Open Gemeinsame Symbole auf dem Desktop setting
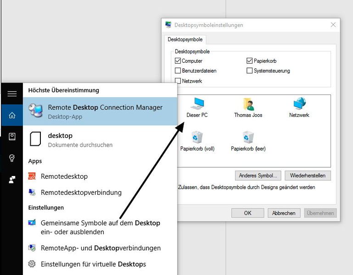 (x=100, y=227)
